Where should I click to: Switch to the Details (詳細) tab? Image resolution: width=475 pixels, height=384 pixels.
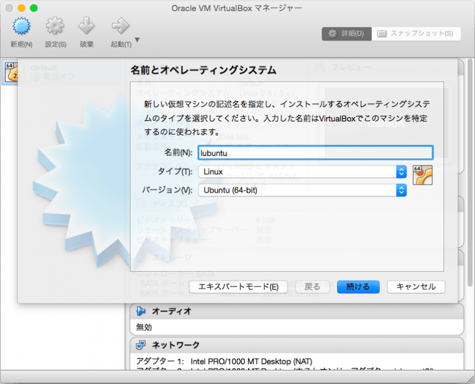point(346,33)
